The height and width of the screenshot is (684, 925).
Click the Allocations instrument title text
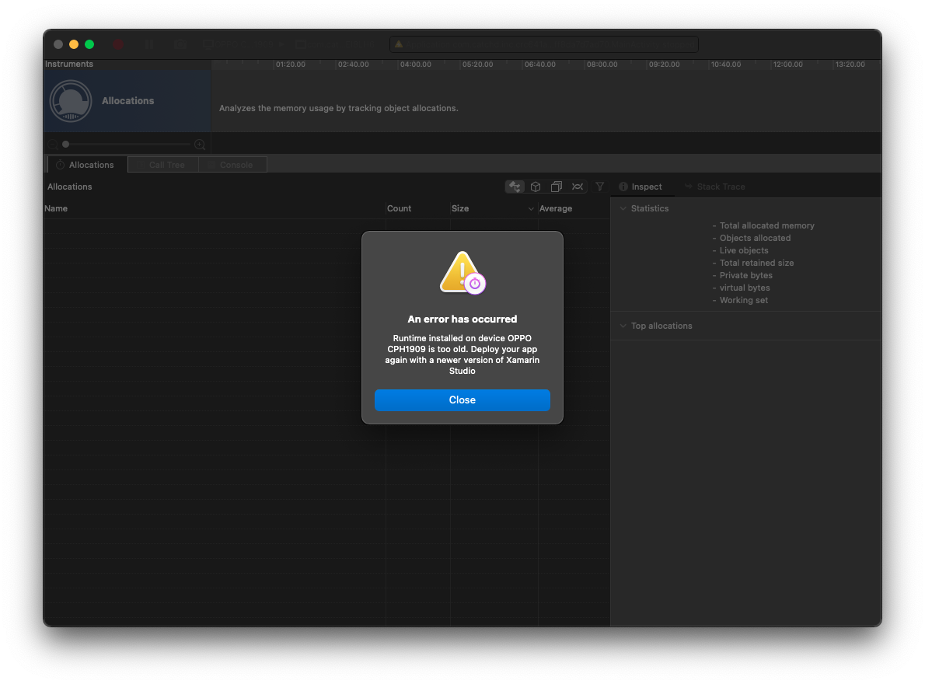(x=127, y=101)
